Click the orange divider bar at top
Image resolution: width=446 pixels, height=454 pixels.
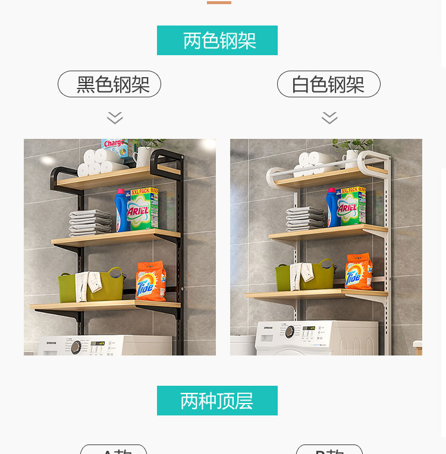219,2
